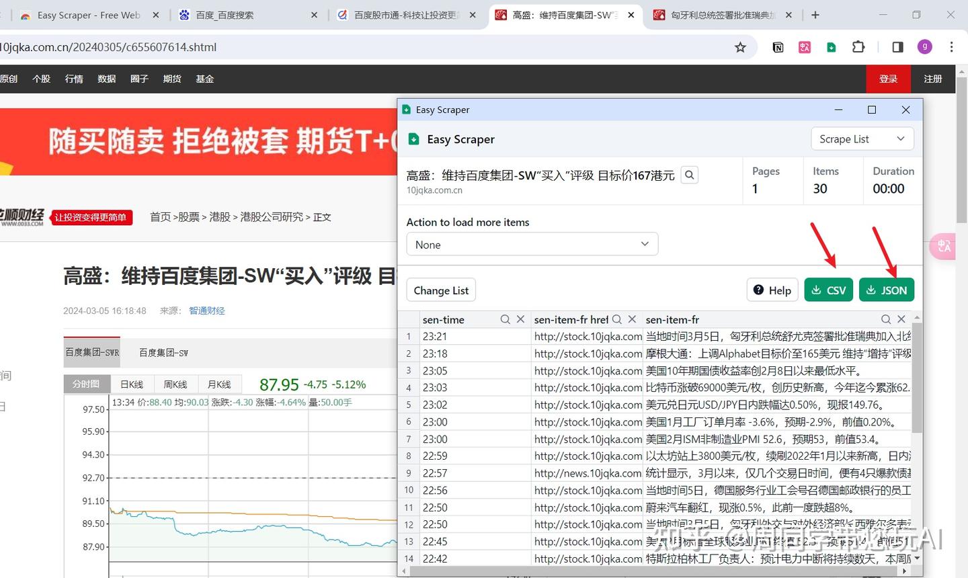Screen dimensions: 968x578
Task: Open the browser side panel icon
Action: pyautogui.click(x=897, y=47)
